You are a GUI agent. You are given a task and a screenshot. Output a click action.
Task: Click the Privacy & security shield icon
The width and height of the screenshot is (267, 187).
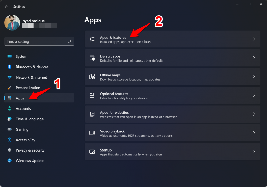click(x=10, y=150)
